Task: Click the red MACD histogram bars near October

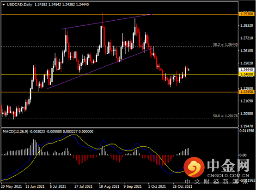Action: point(158,160)
